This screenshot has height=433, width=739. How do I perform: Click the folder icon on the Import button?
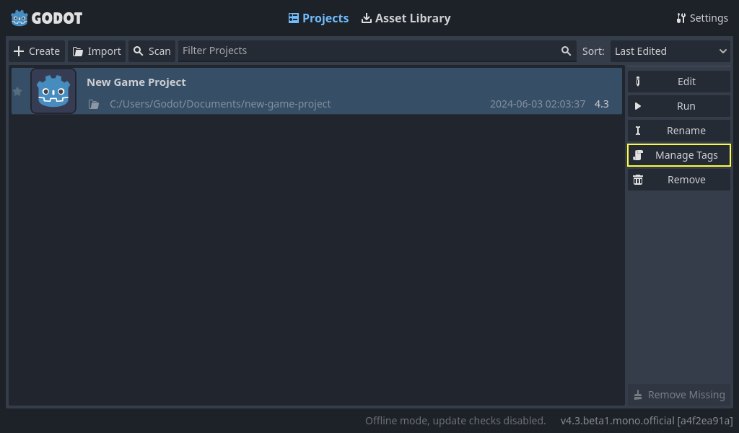(79, 51)
